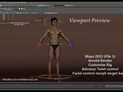
Task: Click the playback range start field
Action: coord(96,86)
